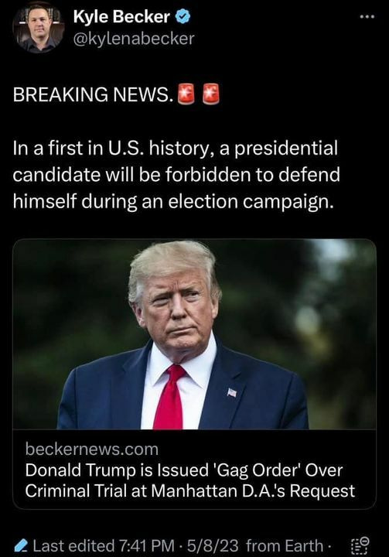Screen dimensions: 389x557
Task: Click the BREAKING NEWS text
Action: point(94,94)
